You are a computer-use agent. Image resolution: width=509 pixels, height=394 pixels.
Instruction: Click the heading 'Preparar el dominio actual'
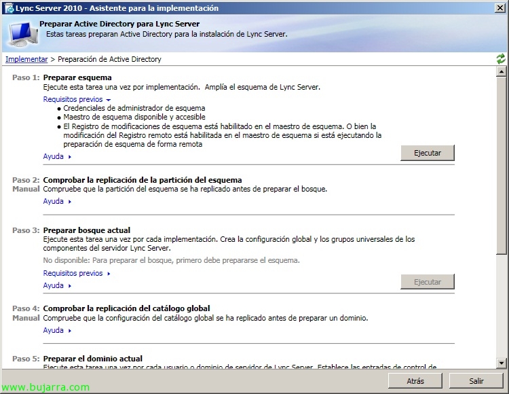click(x=93, y=359)
